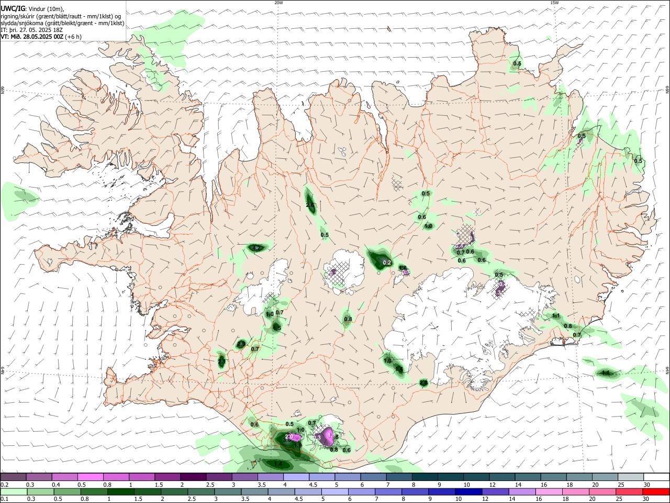Screen dimensions: 670x503
Task: Select the medium green 0.5–0.8 rain legend swatch
Action: (67, 491)
